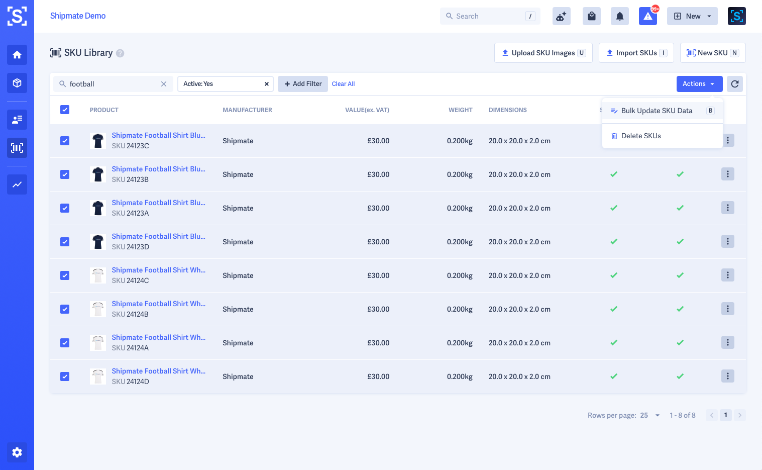Open row options for SKU 24123B
This screenshot has height=470, width=762.
(x=728, y=174)
